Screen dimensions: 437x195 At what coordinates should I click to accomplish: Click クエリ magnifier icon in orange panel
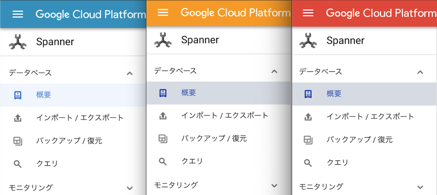[x=163, y=161]
